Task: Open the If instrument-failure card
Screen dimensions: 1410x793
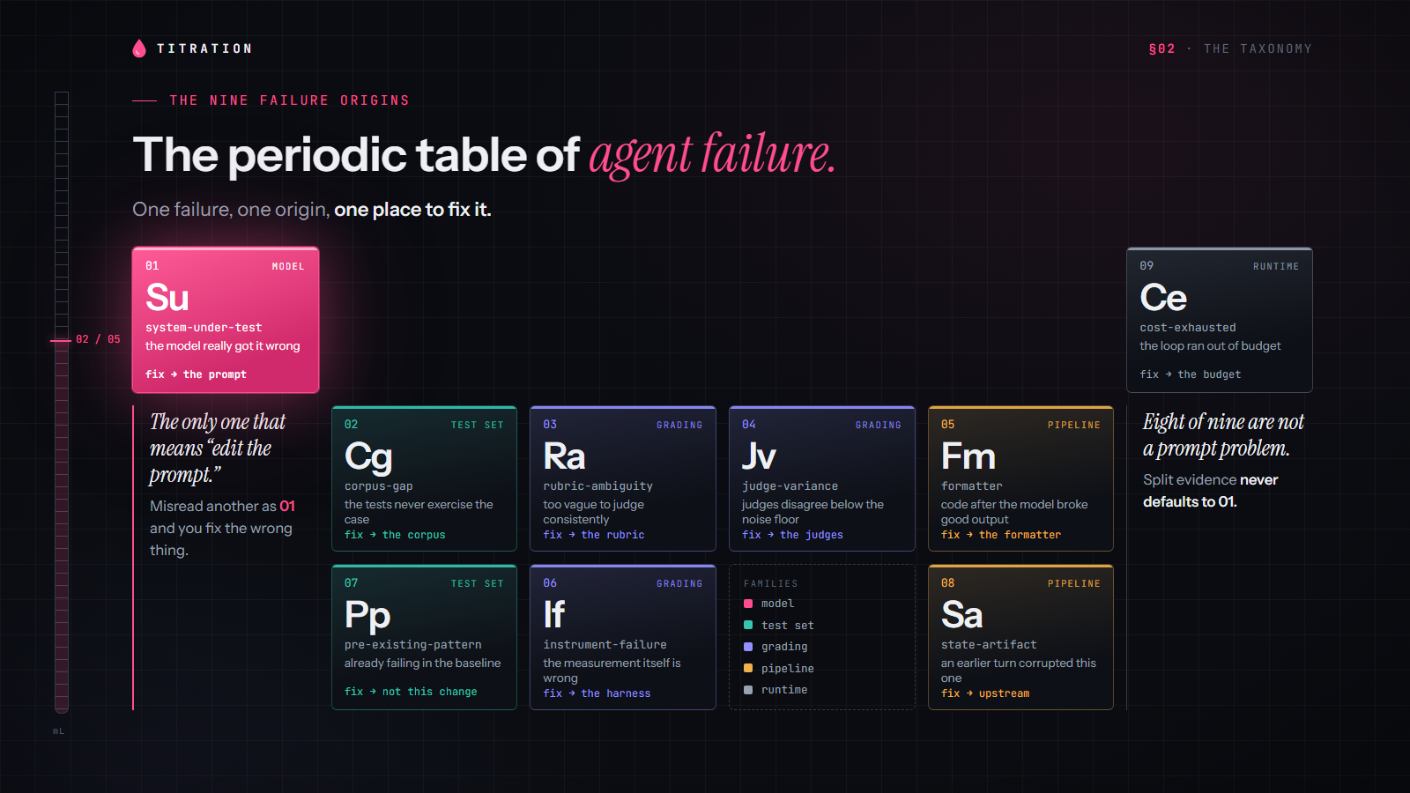Action: [623, 637]
